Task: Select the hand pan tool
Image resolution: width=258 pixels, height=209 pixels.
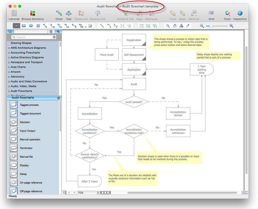Action: pyautogui.click(x=175, y=26)
